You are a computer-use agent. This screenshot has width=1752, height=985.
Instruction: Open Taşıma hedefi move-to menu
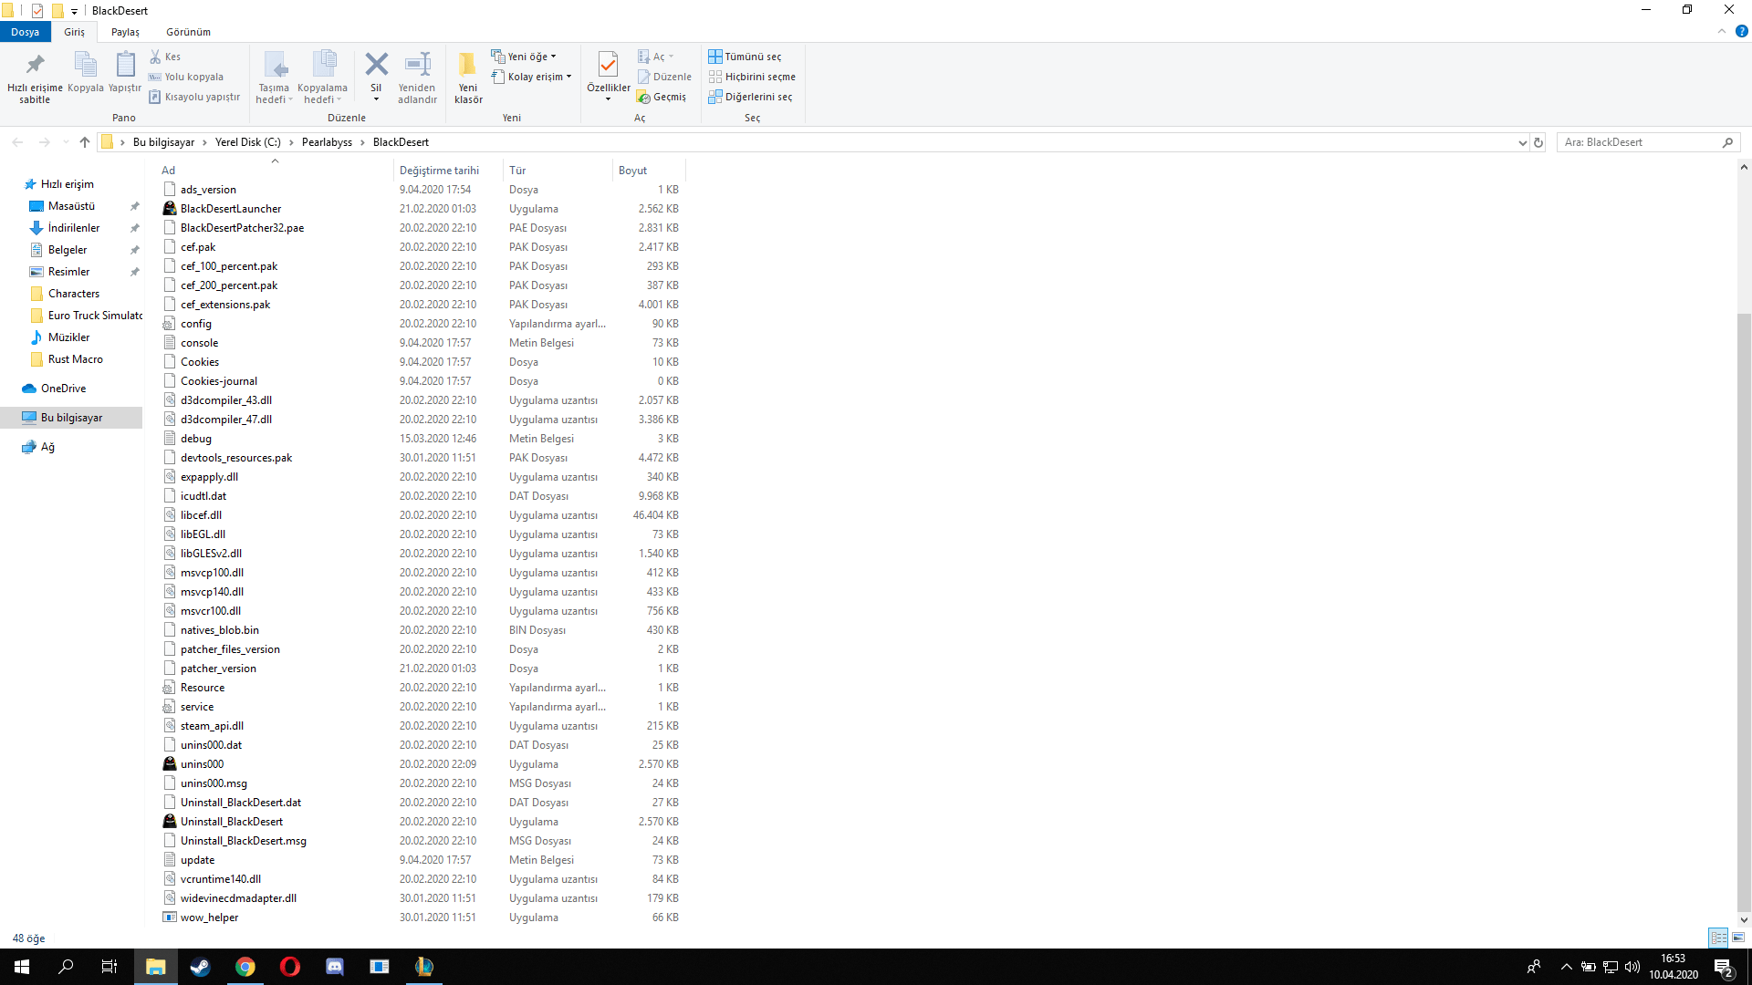coord(274,78)
